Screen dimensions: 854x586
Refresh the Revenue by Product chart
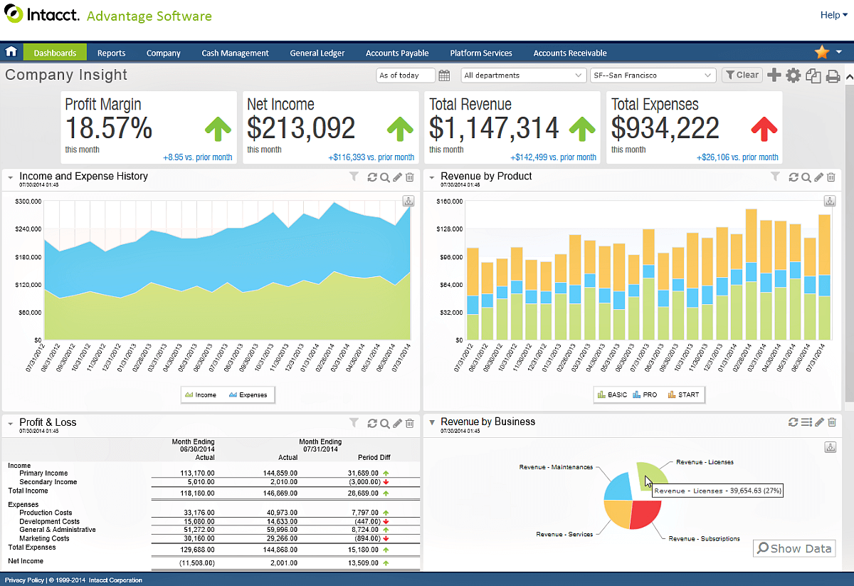(793, 177)
